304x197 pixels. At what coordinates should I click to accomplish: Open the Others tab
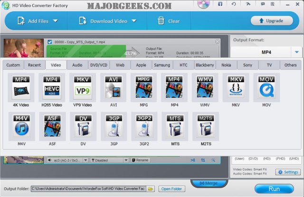[290, 65]
